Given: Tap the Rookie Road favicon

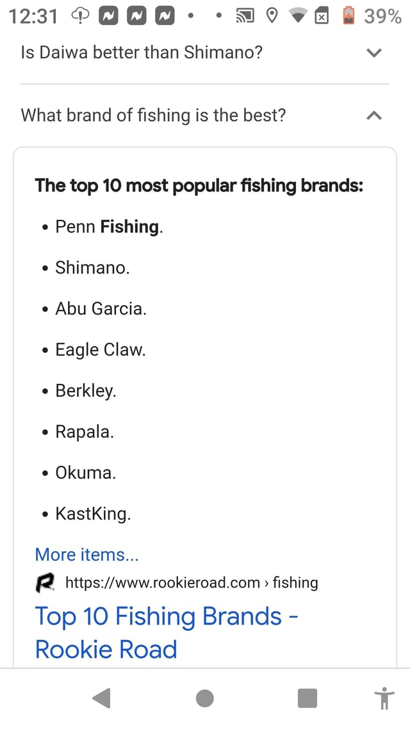Looking at the screenshot, I should [44, 582].
